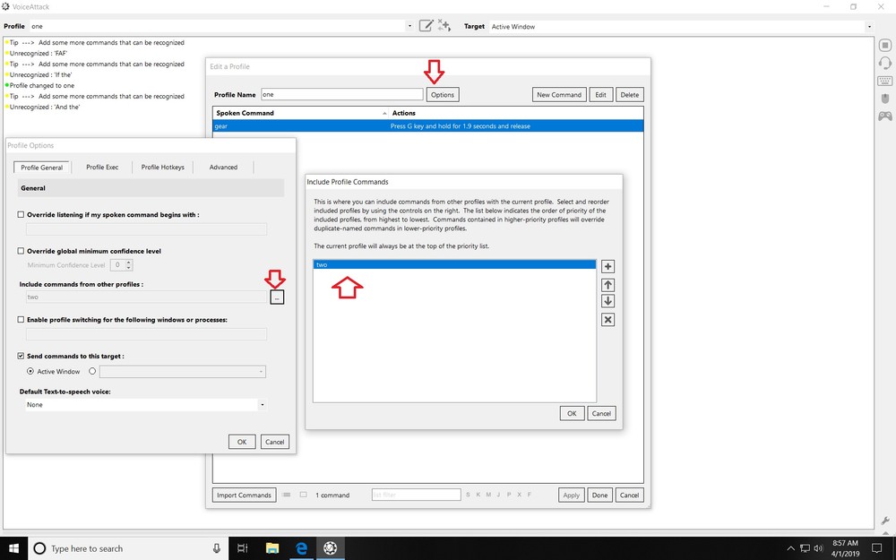Click OK in Profile Options dialog

242,442
